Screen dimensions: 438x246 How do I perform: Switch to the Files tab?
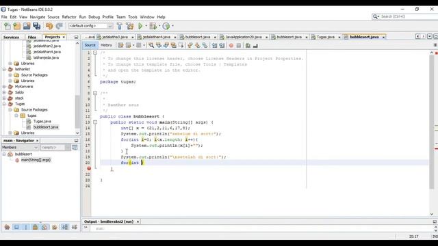click(x=32, y=37)
